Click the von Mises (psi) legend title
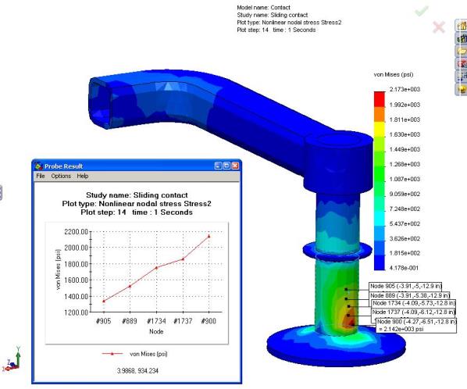The width and height of the screenshot is (467, 389). pos(394,74)
